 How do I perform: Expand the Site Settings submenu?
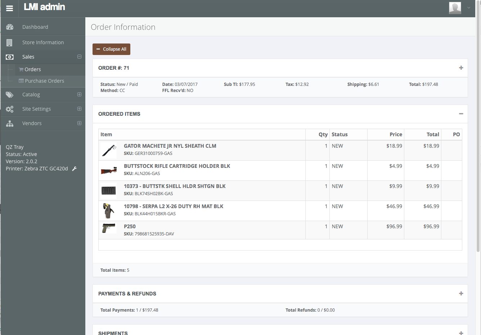pyautogui.click(x=79, y=109)
